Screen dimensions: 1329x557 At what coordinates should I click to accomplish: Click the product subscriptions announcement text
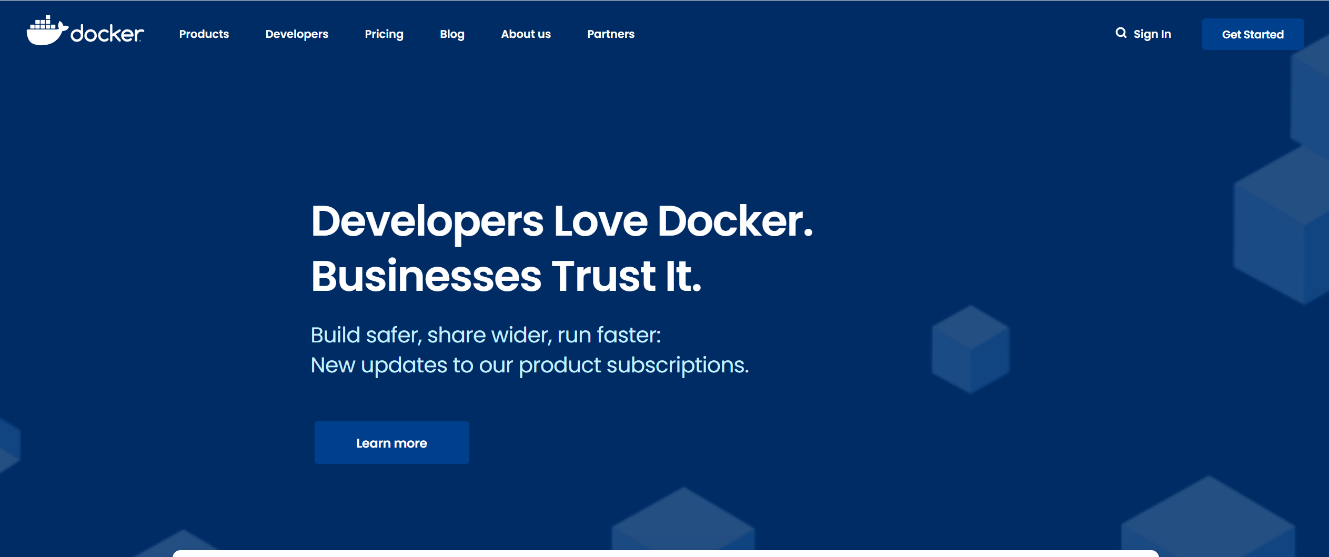pyautogui.click(x=530, y=364)
